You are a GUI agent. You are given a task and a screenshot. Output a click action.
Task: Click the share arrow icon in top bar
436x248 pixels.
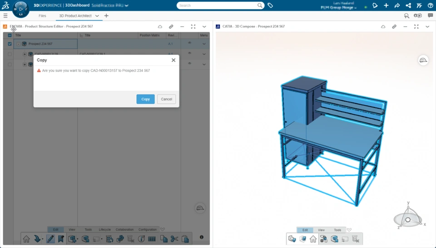[x=397, y=5]
